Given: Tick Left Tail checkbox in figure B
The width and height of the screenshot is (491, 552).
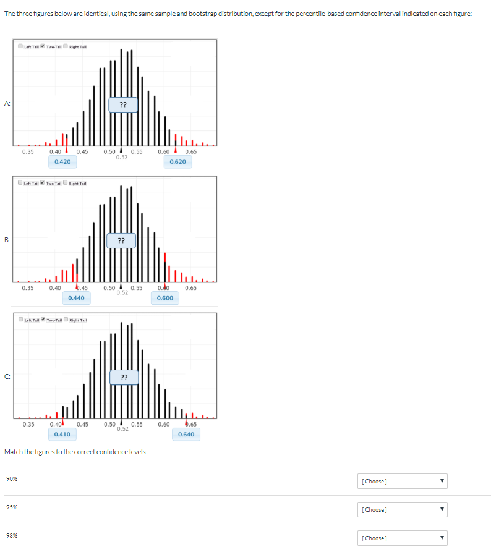Looking at the screenshot, I should coord(20,182).
